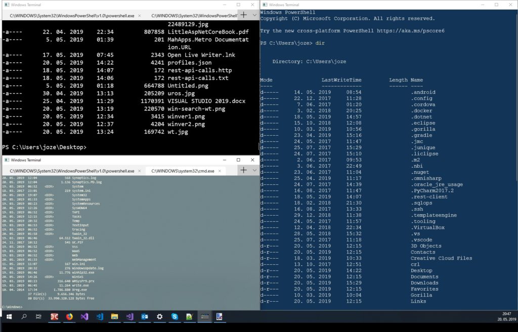Click '.docker' directory in right terminal
This screenshot has width=518, height=332.
[421, 111]
